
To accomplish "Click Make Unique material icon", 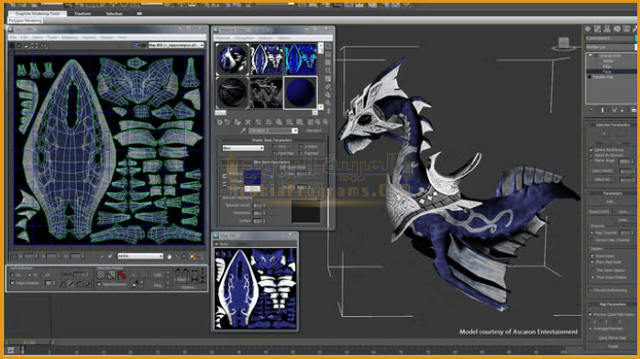I will pyautogui.click(x=268, y=122).
